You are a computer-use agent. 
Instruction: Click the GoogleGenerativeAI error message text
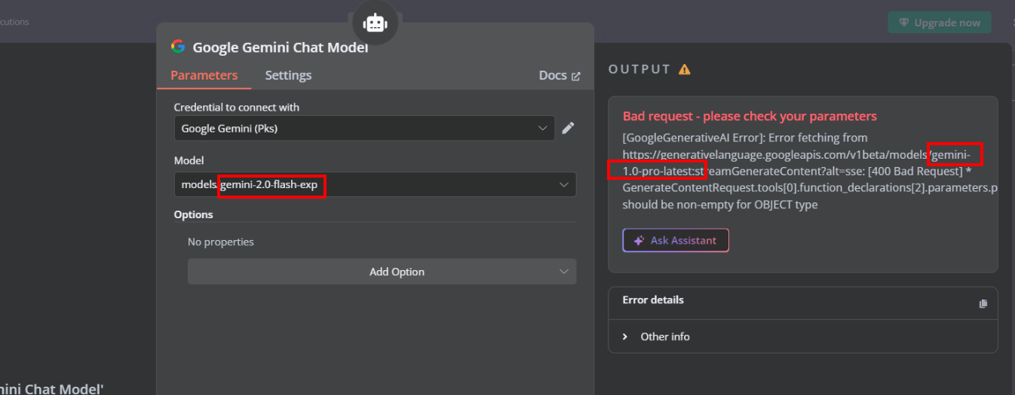[811, 171]
